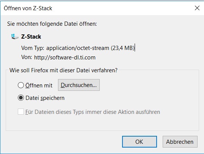Click the Datei speichern label text
This screenshot has height=154, width=204.
click(45, 98)
